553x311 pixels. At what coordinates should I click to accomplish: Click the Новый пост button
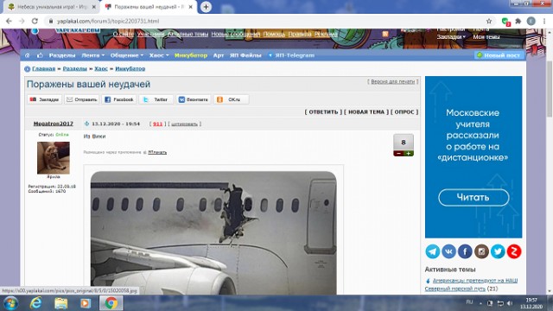[499, 55]
